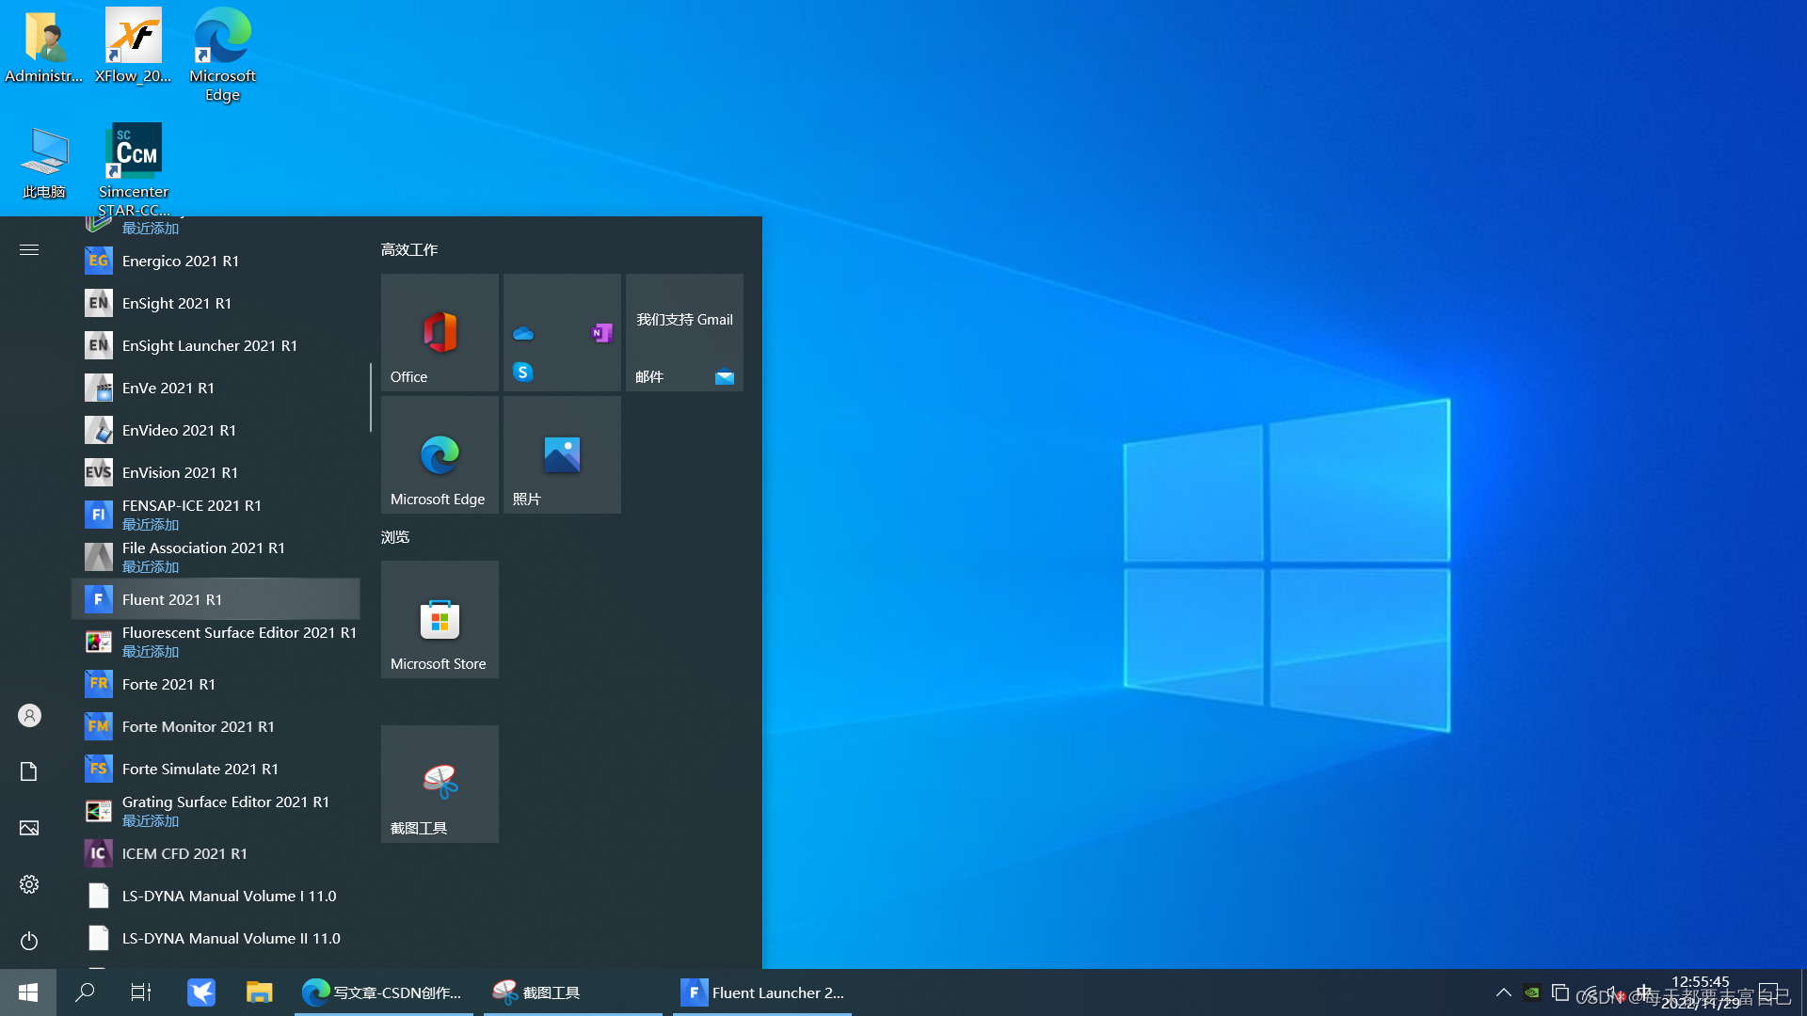
Task: Show hidden system tray icons chevron
Action: (1503, 992)
